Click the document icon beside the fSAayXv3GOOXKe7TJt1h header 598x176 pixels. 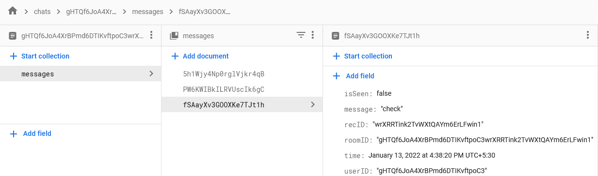click(x=335, y=35)
